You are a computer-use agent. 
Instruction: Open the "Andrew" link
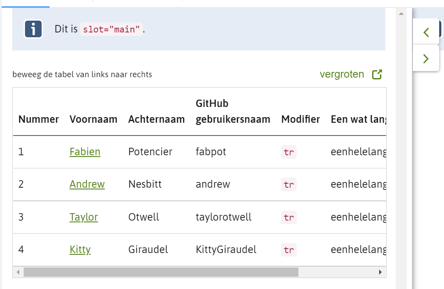point(87,184)
